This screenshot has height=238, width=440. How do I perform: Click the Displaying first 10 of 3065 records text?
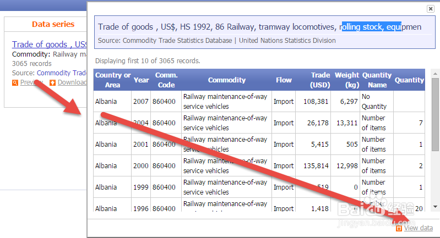(148, 61)
